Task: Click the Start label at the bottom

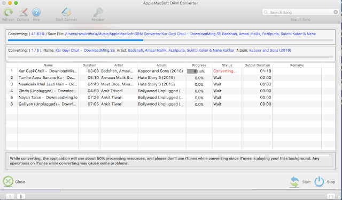Action: [306, 182]
